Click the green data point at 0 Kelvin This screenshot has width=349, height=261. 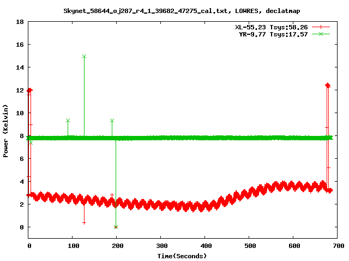116,227
